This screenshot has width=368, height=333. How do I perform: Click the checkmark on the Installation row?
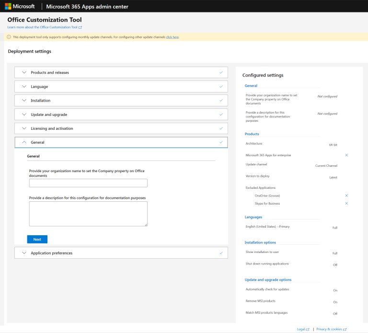pyautogui.click(x=221, y=101)
